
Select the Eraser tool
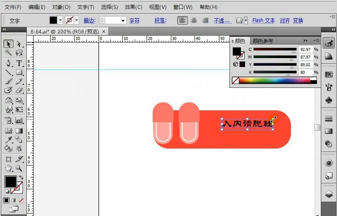(19, 90)
